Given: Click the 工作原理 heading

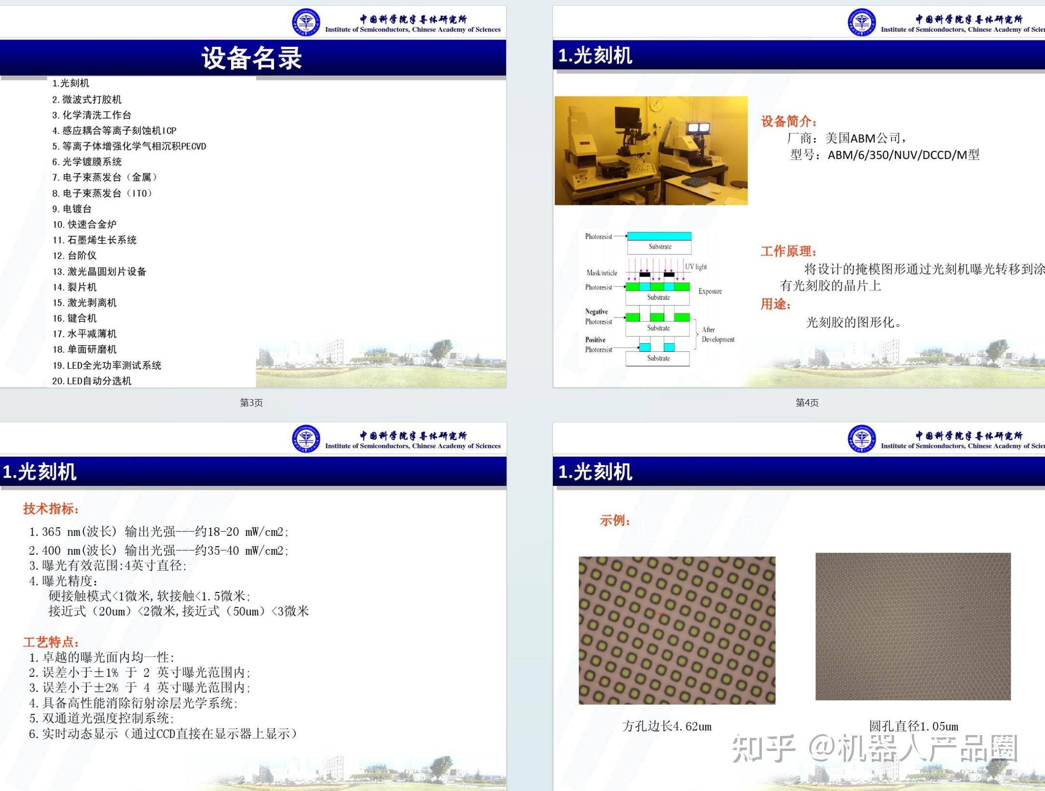Looking at the screenshot, I should 789,251.
